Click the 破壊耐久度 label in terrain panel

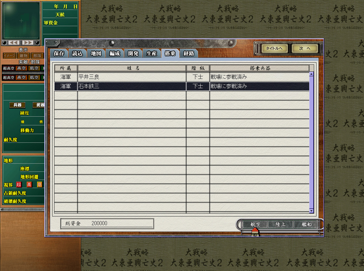pyautogui.click(x=15, y=201)
